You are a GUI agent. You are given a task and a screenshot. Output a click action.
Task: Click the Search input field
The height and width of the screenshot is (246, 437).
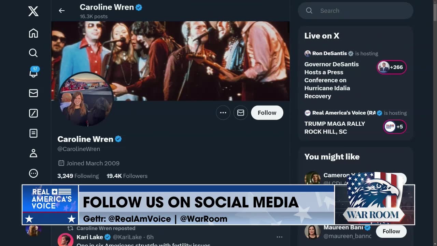[x=356, y=11]
